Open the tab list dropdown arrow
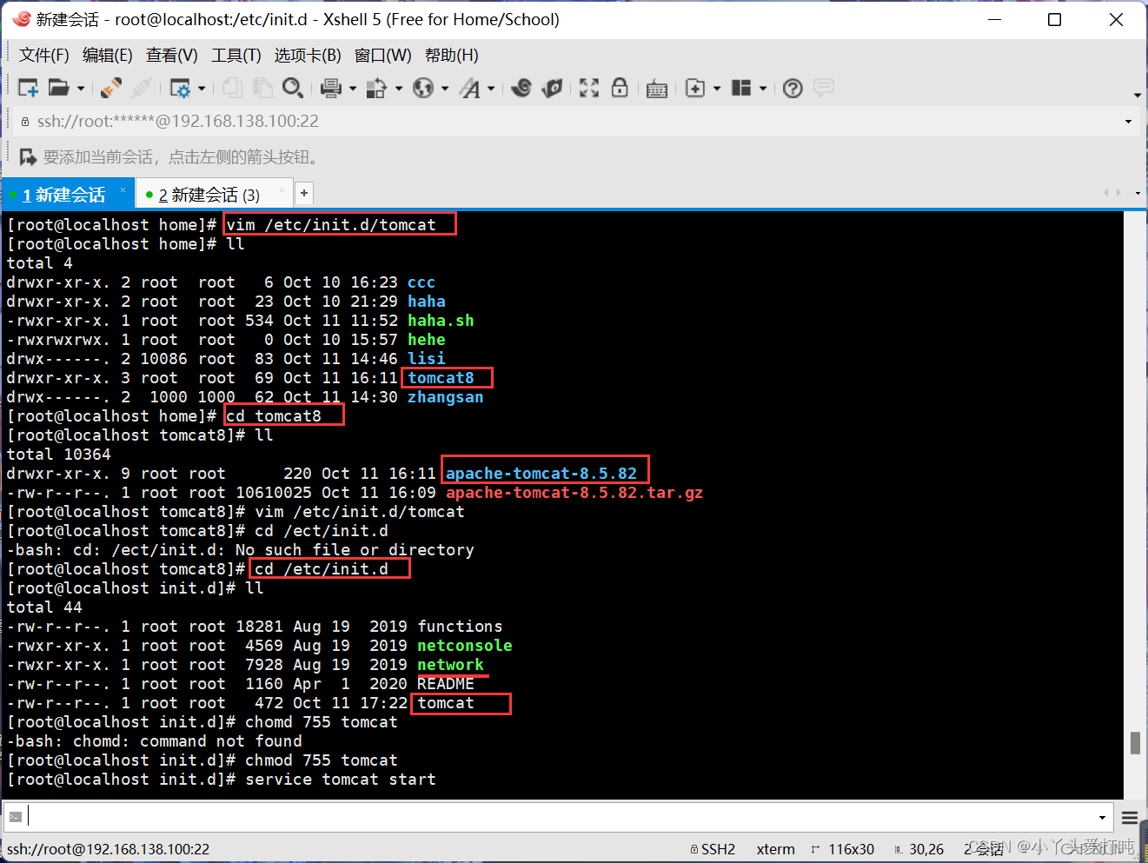 point(1138,193)
